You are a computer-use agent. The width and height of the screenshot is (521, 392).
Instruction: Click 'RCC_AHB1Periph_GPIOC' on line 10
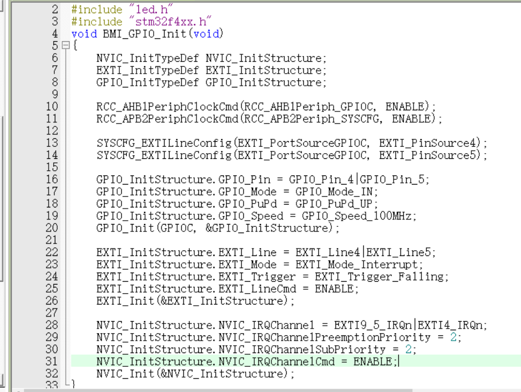coord(308,107)
